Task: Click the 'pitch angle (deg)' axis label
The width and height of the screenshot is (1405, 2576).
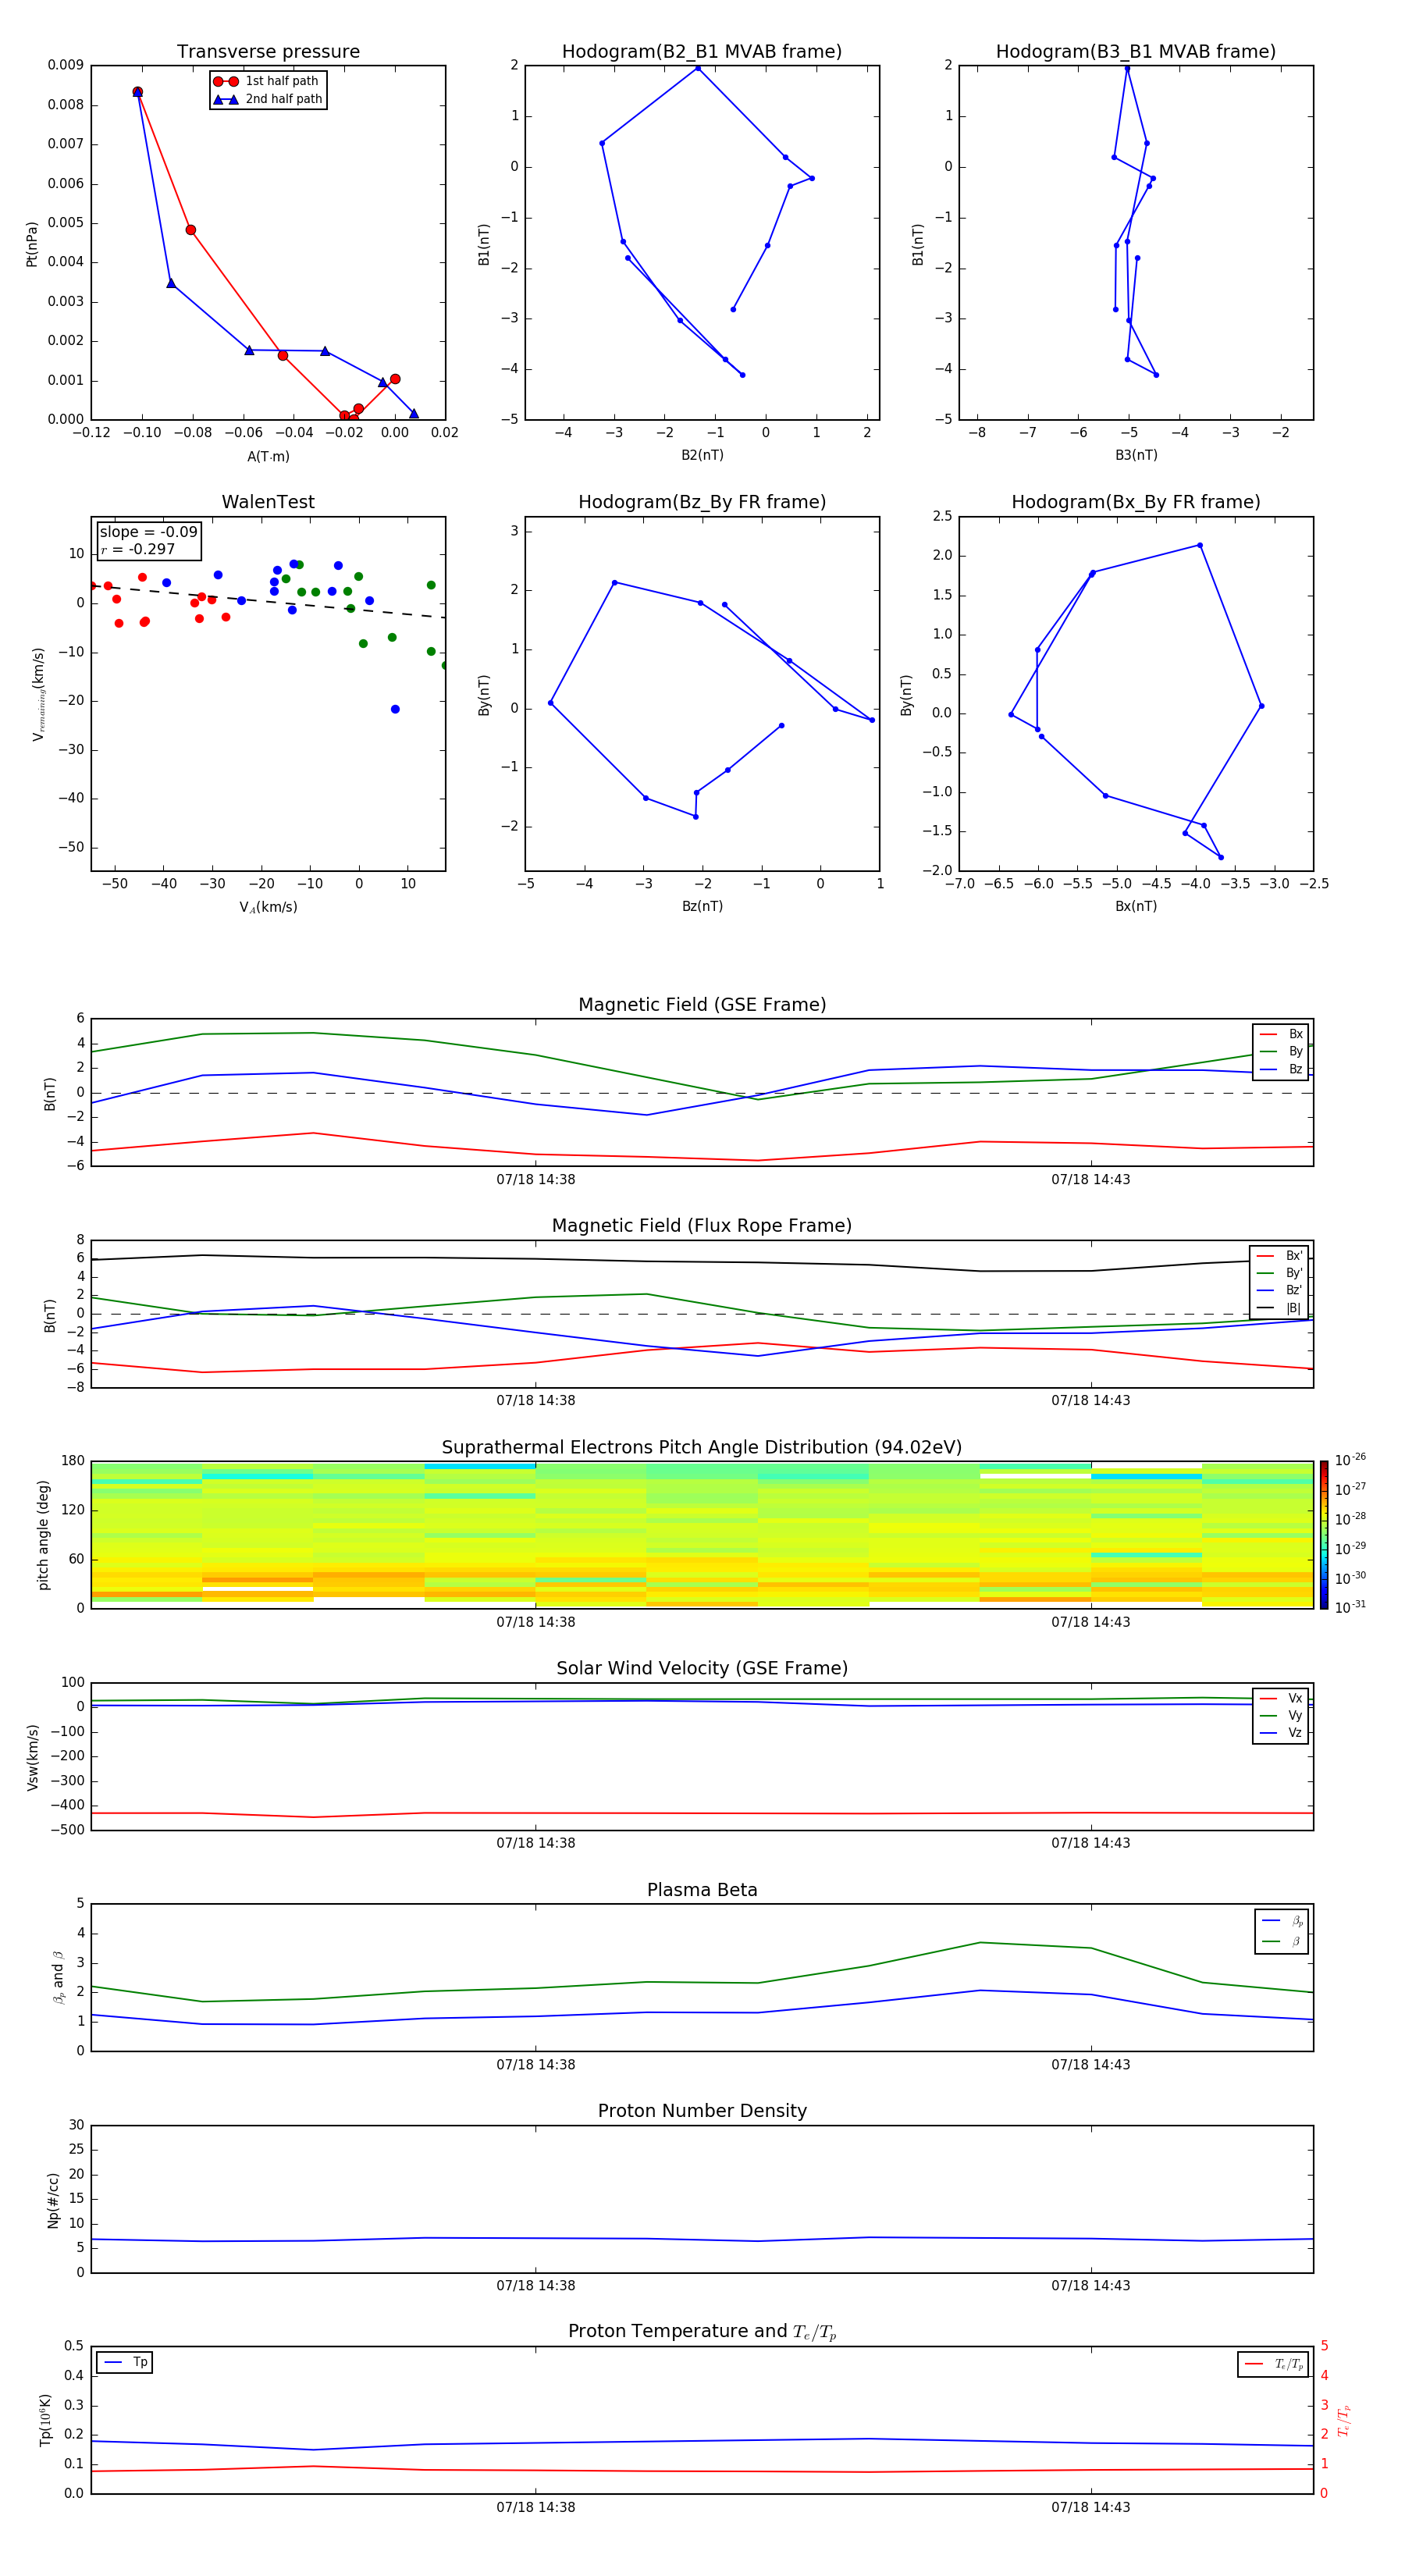Action: pos(43,1534)
